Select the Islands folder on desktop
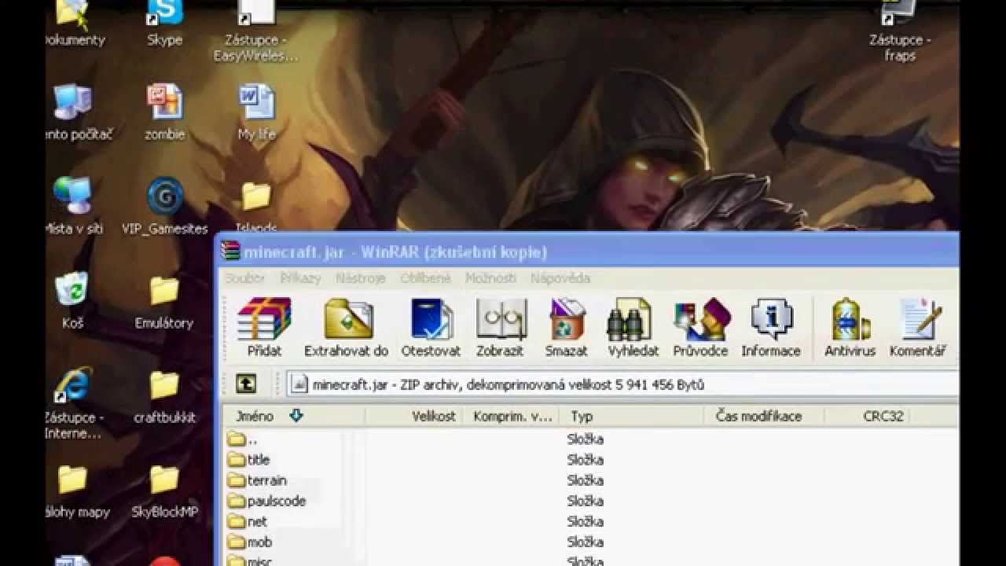Screen dimensions: 1006x566 pyautogui.click(x=257, y=206)
